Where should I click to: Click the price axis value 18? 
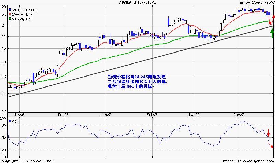4,62
